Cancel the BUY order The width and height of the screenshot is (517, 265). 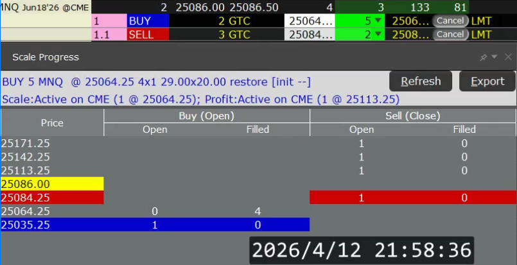pos(450,21)
